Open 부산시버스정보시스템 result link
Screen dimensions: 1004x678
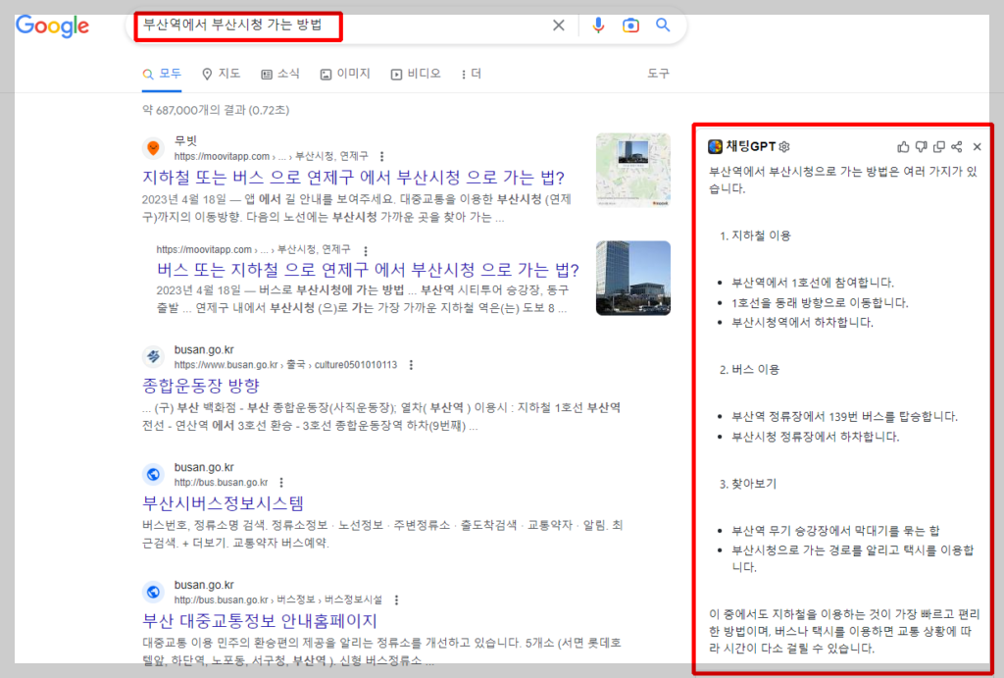pos(223,503)
